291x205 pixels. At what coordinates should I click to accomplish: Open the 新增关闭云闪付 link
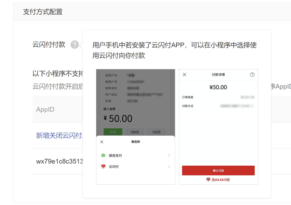[59, 136]
